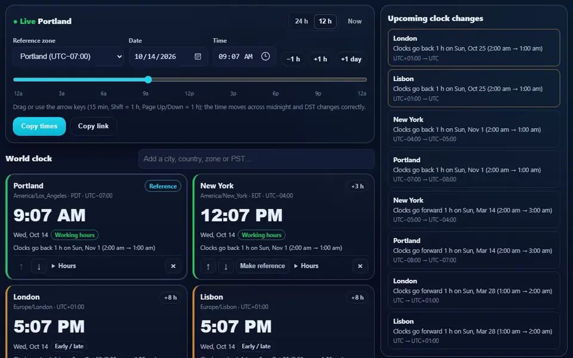Expand Hours in the Portland card

point(64,266)
